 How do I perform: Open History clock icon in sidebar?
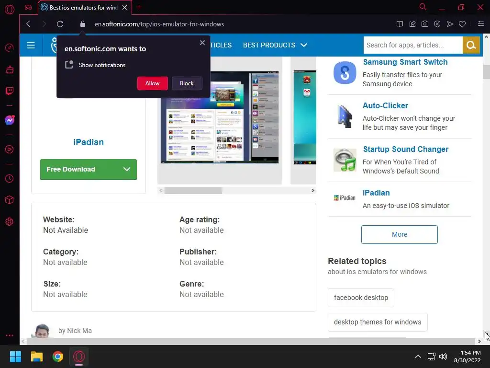(10, 178)
